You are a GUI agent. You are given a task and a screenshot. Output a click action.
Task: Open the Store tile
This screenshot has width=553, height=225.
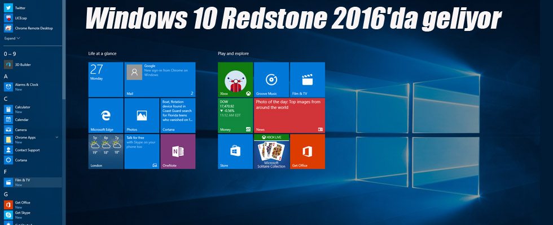coord(235,151)
